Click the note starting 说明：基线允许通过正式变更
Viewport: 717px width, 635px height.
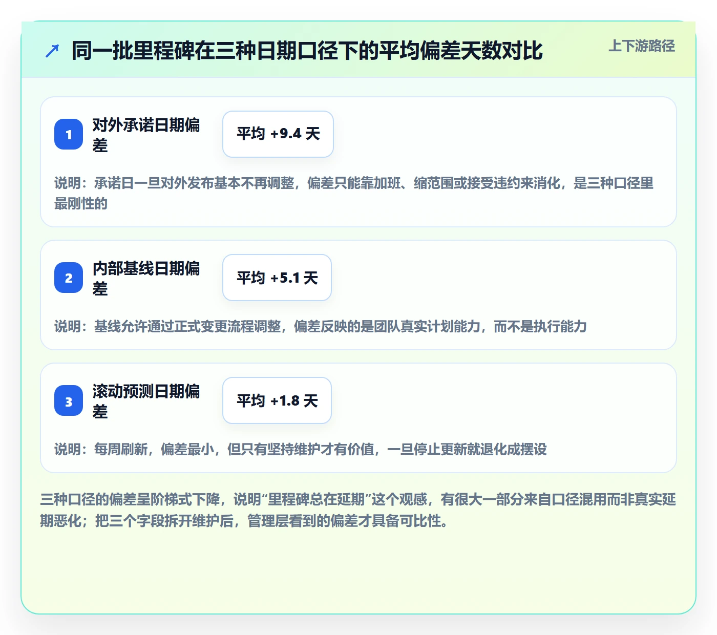click(321, 326)
